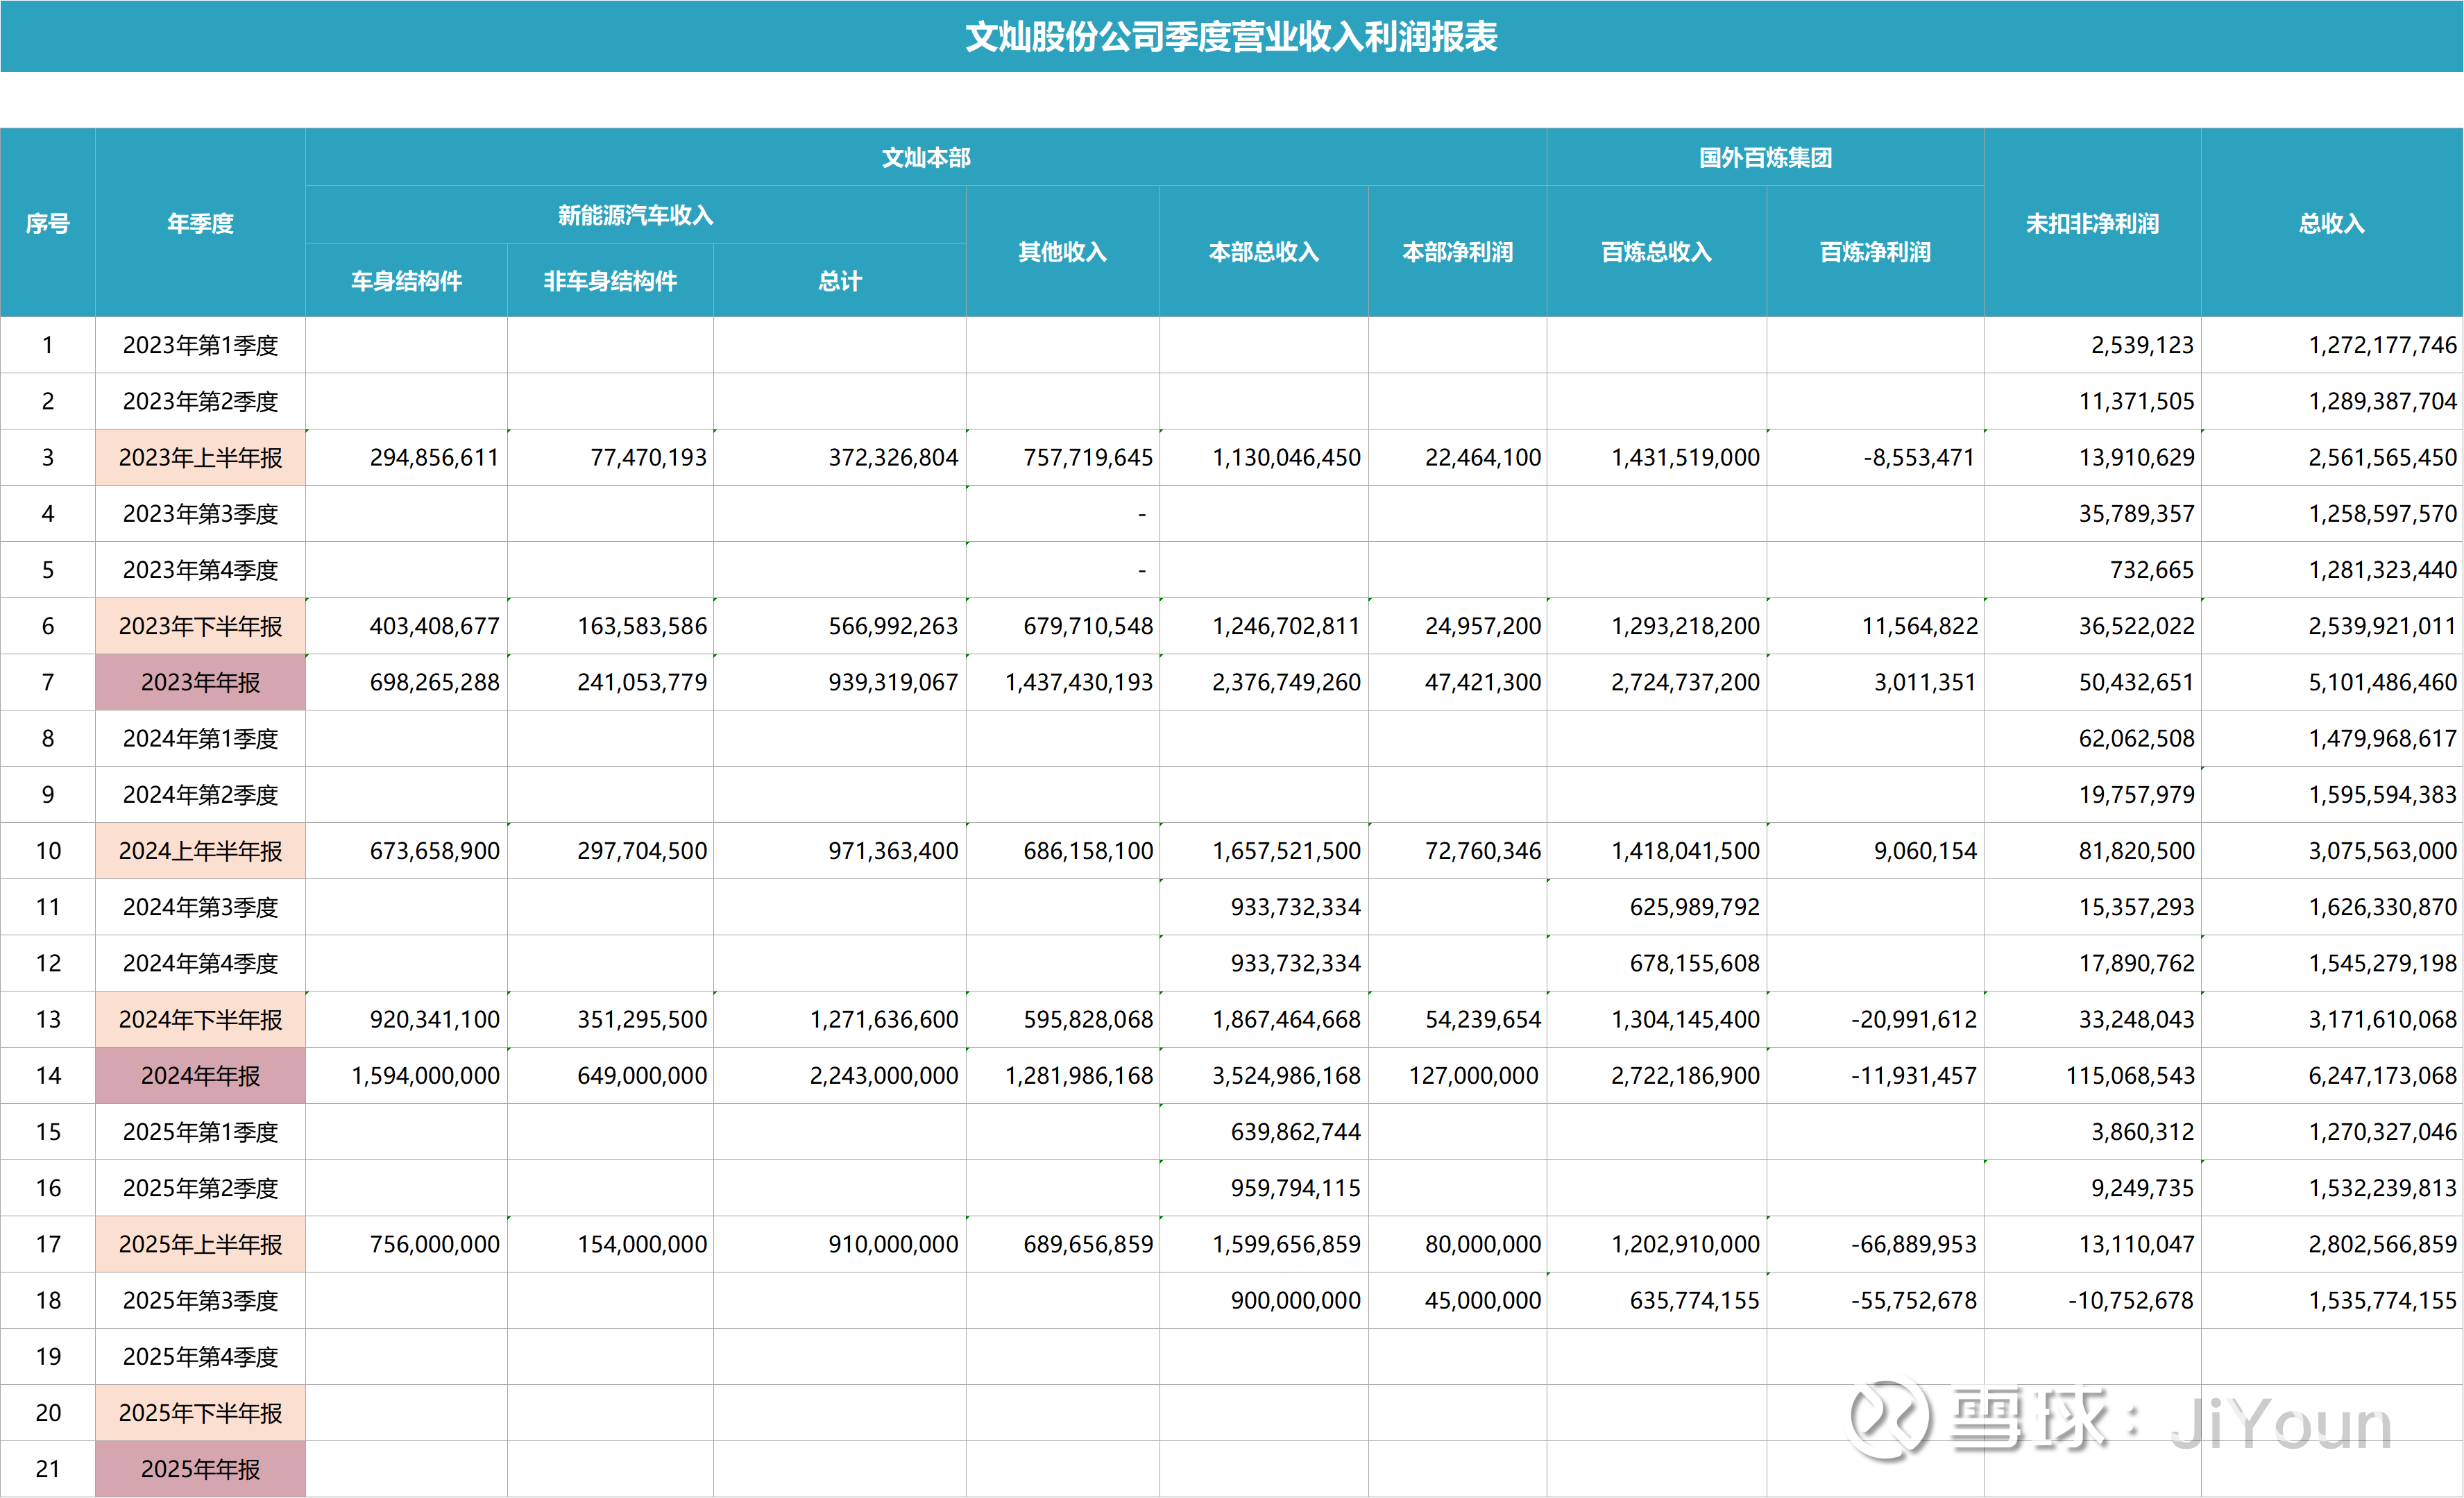Screen dimensions: 2464x1498
Task: Select the 2023年上半年报 highlighted cell
Action: (200, 458)
